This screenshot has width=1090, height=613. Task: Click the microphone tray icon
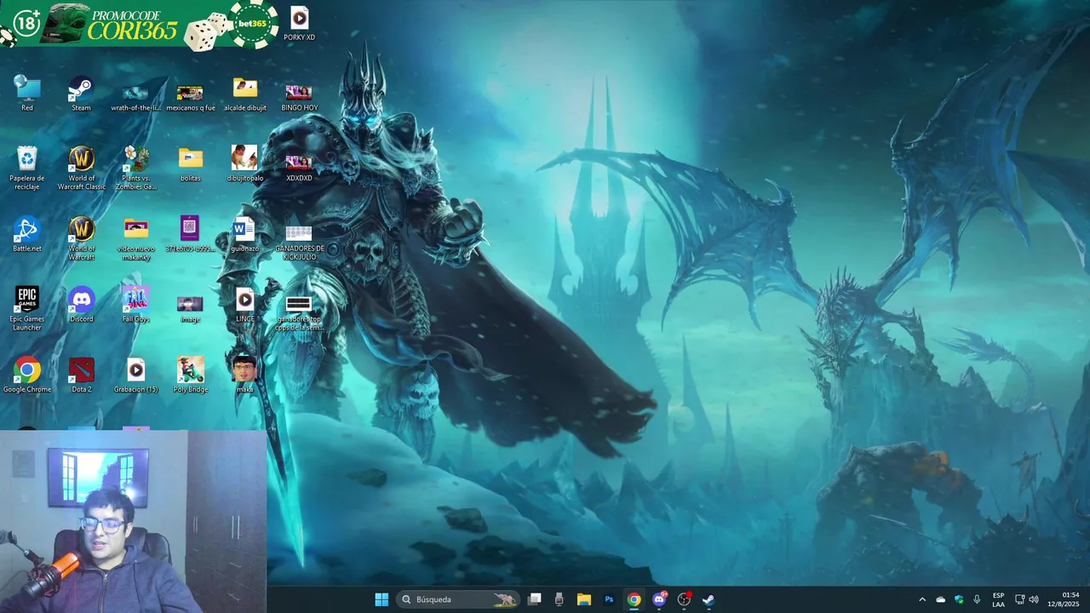pos(977,599)
